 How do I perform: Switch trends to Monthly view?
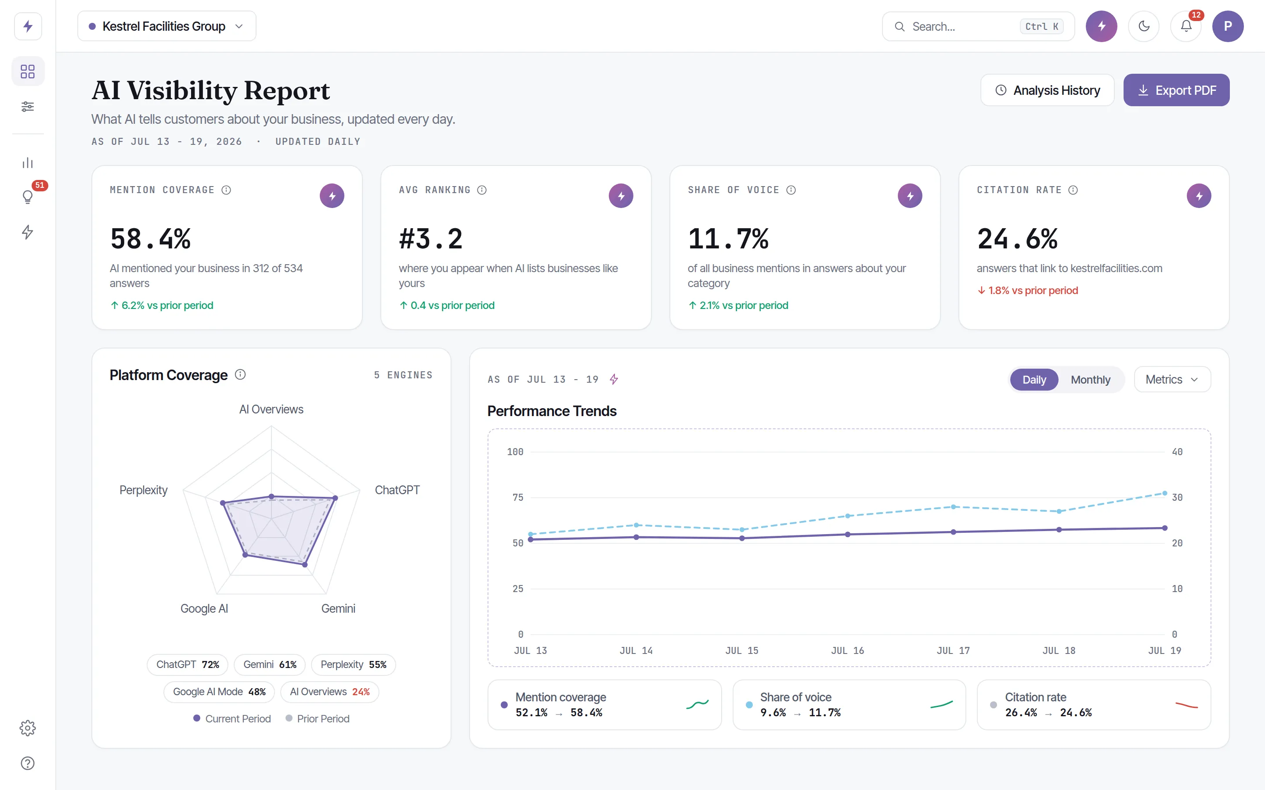pos(1091,380)
